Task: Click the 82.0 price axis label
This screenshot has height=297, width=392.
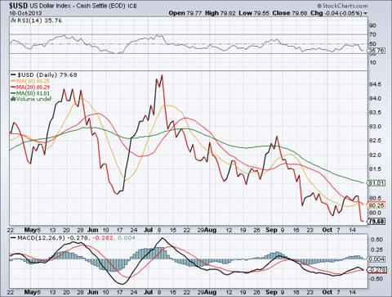Action: (x=376, y=155)
